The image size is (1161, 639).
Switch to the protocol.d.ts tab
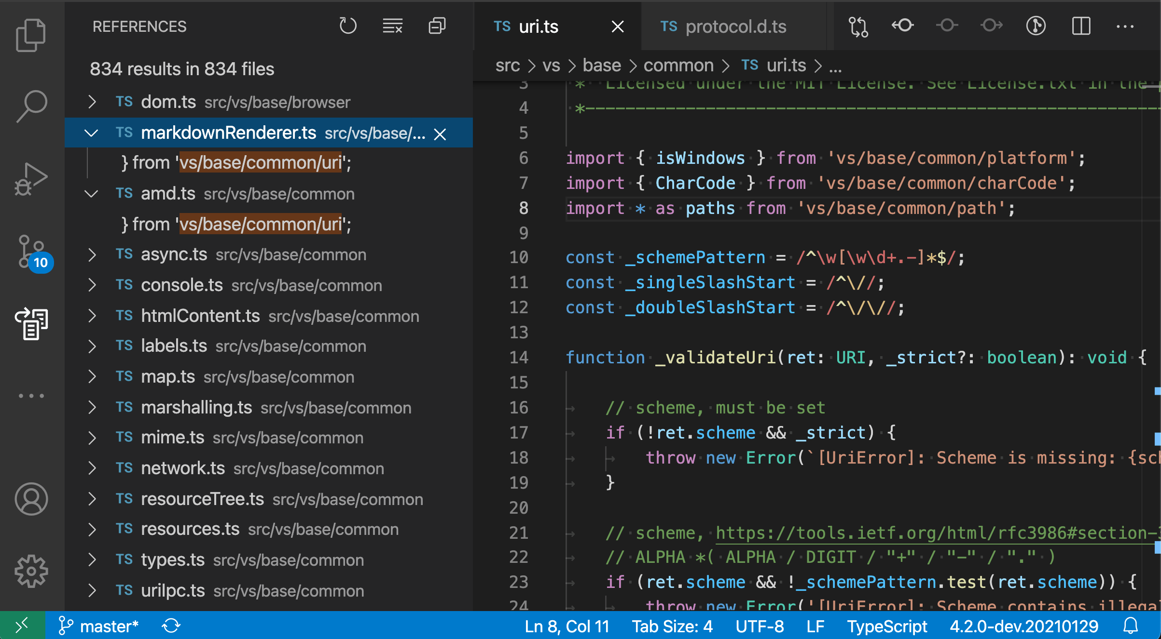[x=735, y=27]
